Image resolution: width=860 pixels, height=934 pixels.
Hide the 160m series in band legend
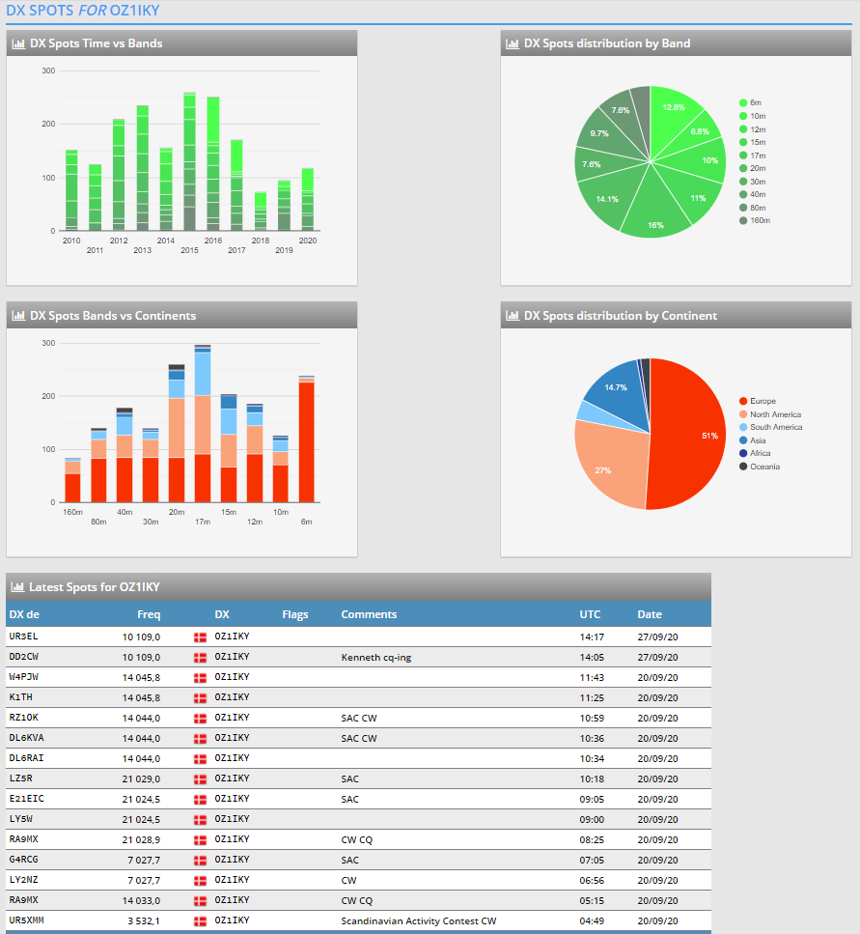click(x=761, y=220)
